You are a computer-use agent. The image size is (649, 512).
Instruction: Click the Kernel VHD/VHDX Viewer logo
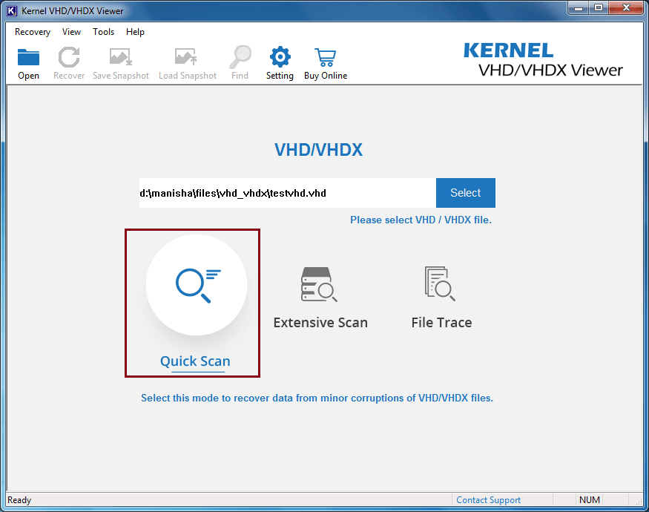[x=543, y=60]
